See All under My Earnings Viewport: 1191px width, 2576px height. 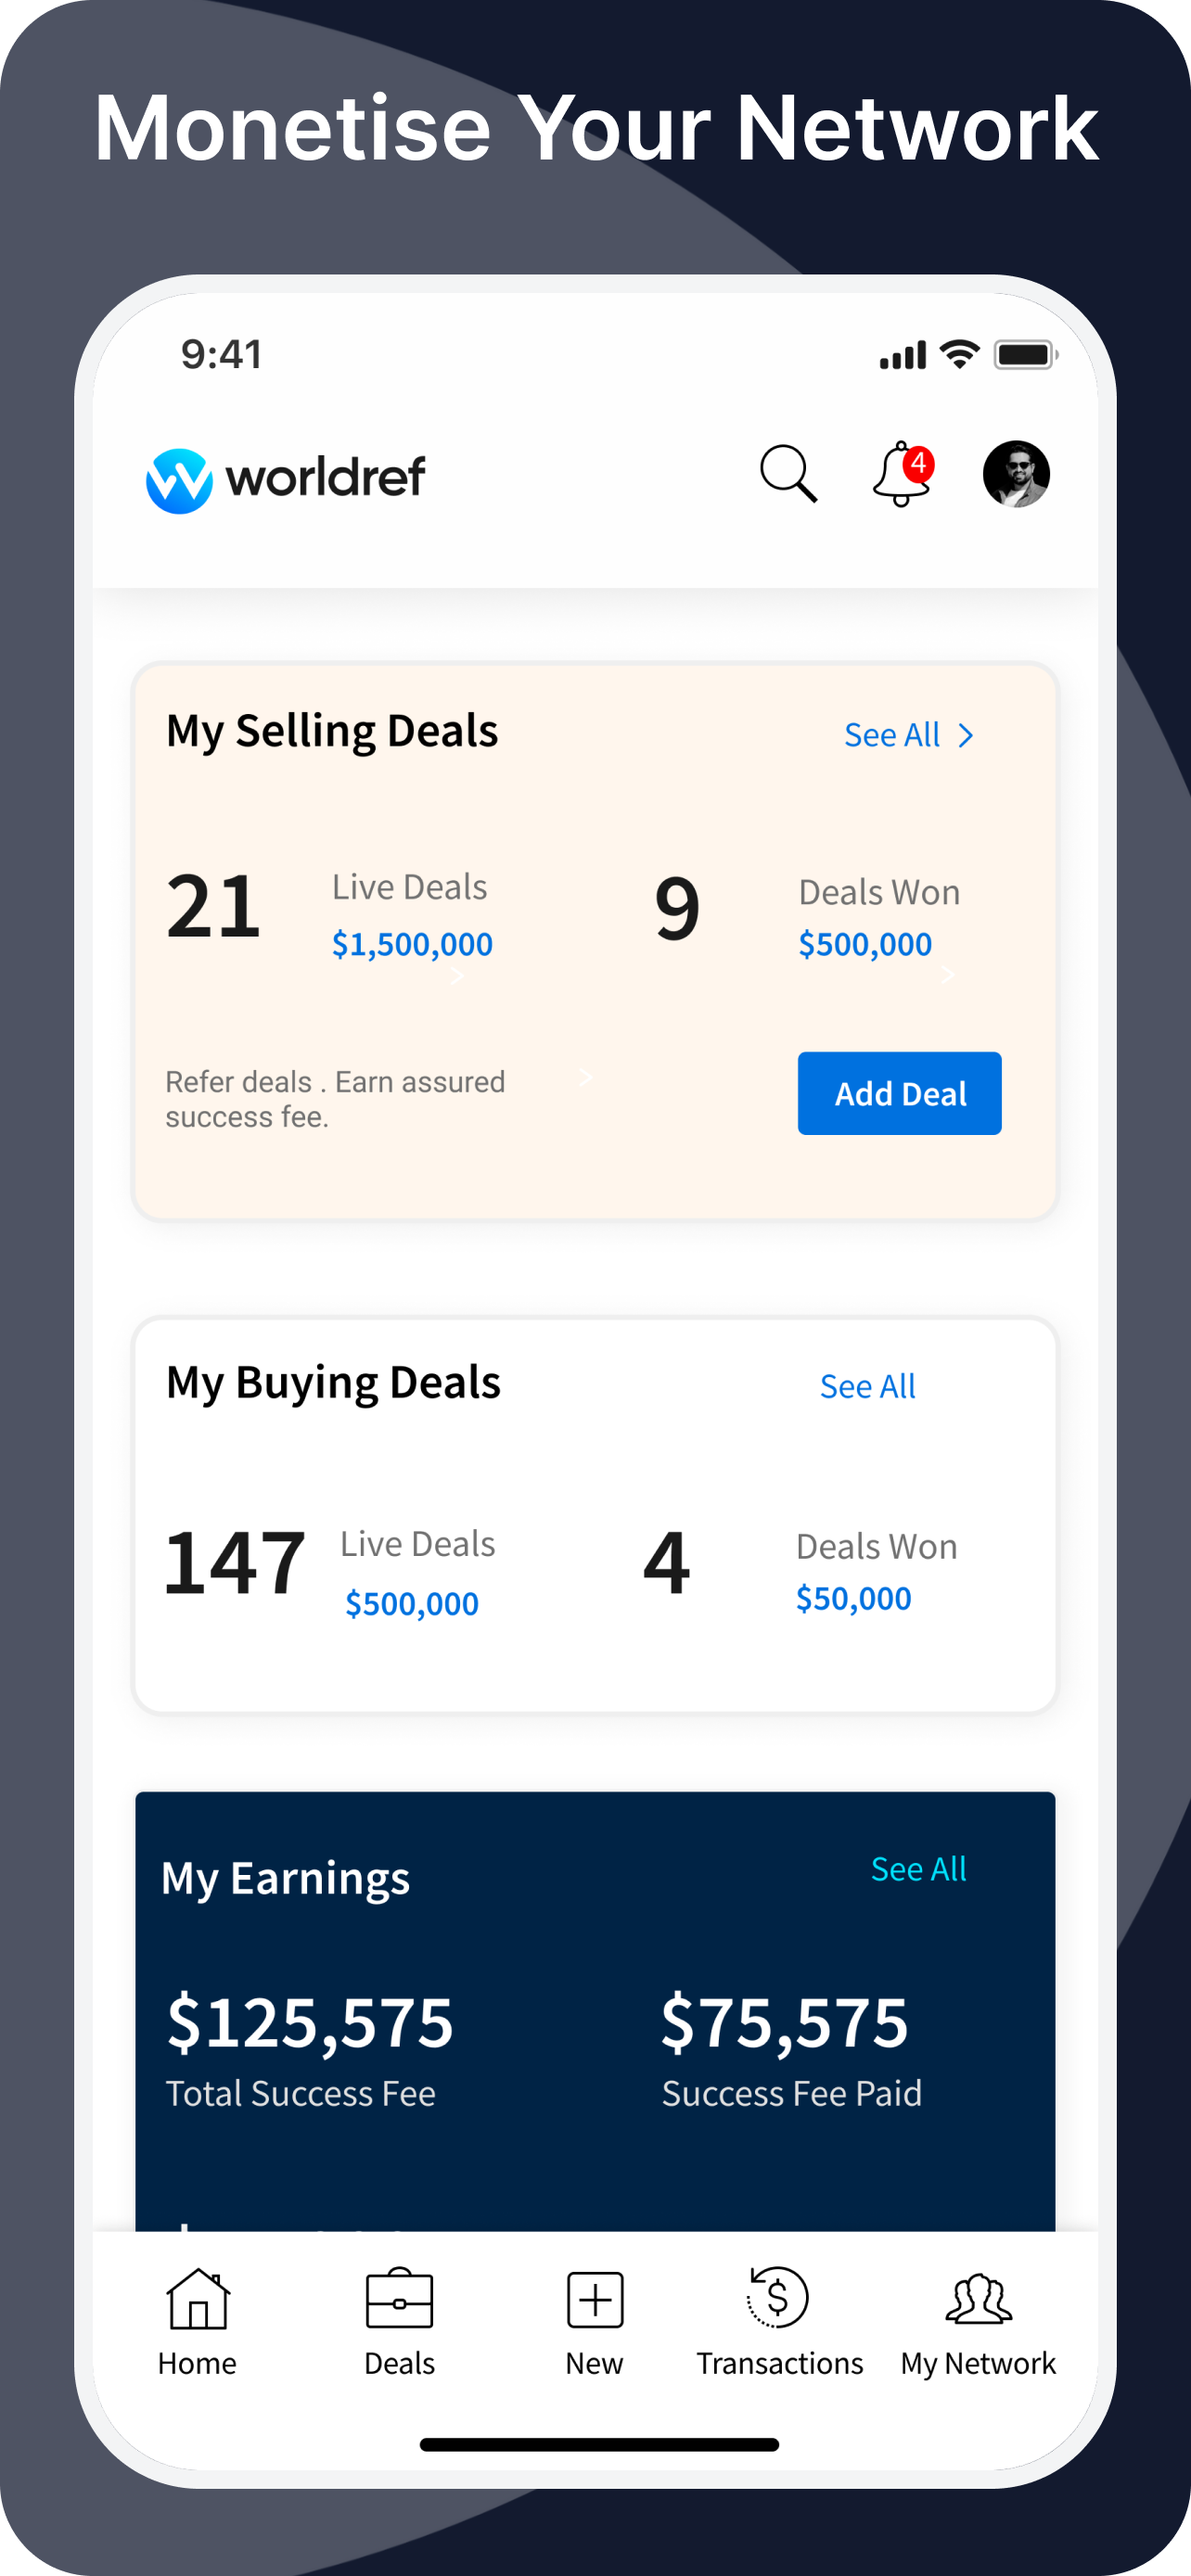(x=918, y=1869)
